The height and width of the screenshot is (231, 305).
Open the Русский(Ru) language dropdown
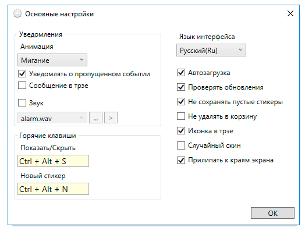click(211, 50)
